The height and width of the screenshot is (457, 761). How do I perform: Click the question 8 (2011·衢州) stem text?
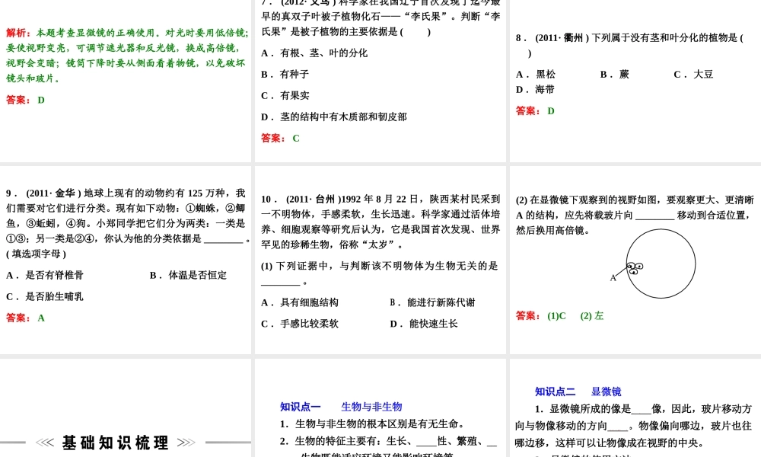629,45
